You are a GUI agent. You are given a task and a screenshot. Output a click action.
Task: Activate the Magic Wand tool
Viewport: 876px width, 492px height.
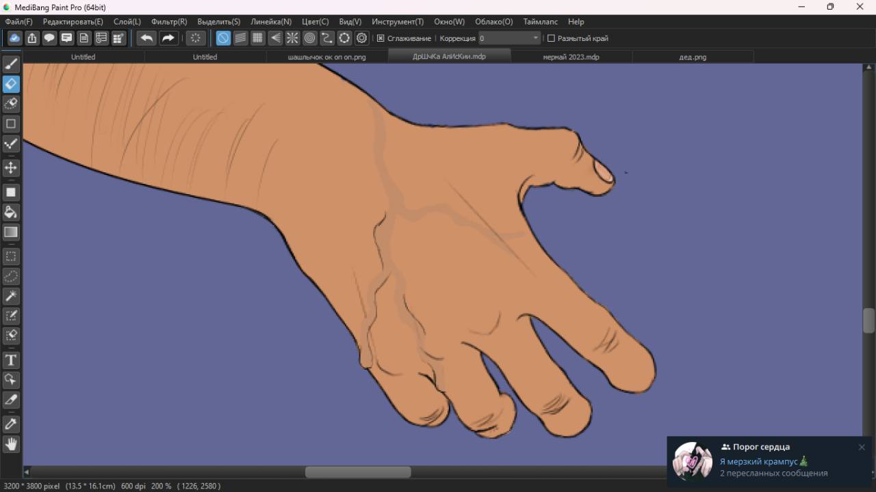[x=11, y=296]
